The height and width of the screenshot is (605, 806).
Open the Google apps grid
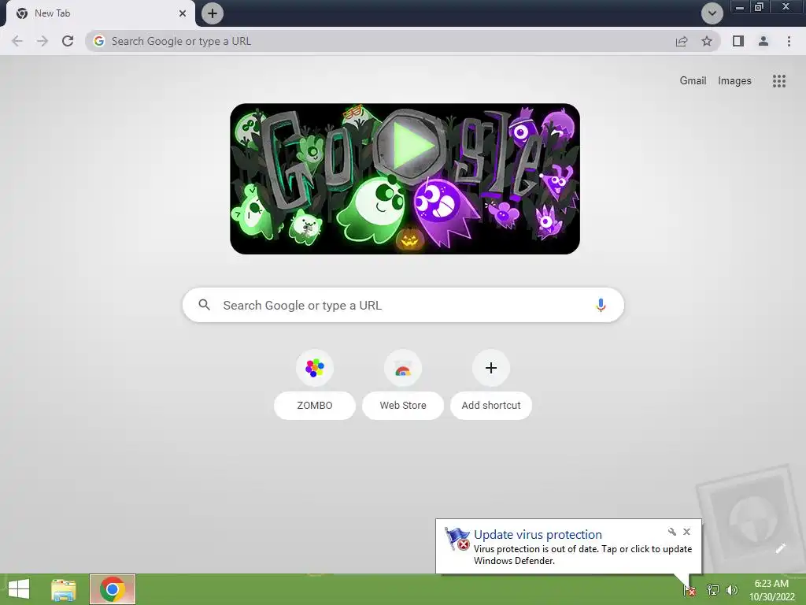click(778, 81)
